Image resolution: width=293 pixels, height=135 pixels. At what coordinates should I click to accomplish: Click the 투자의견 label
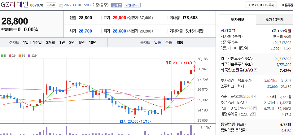pos(227,81)
